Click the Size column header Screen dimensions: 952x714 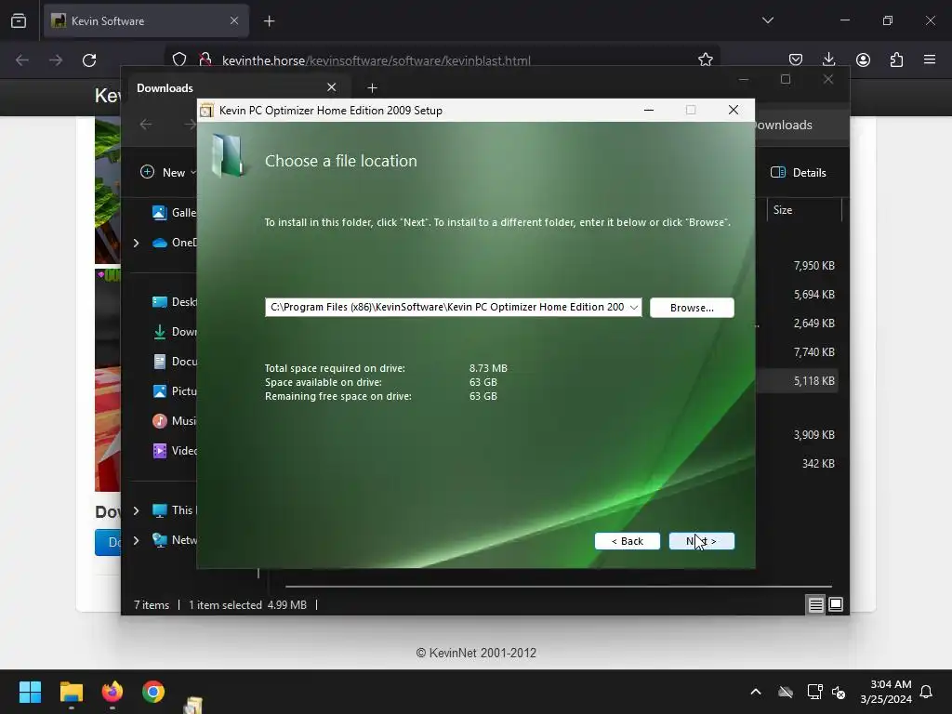802,210
